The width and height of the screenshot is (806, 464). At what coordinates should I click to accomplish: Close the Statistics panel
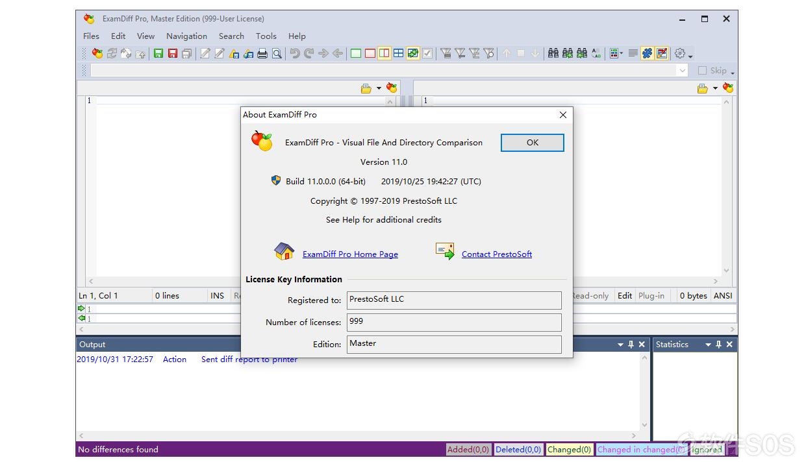coord(729,345)
